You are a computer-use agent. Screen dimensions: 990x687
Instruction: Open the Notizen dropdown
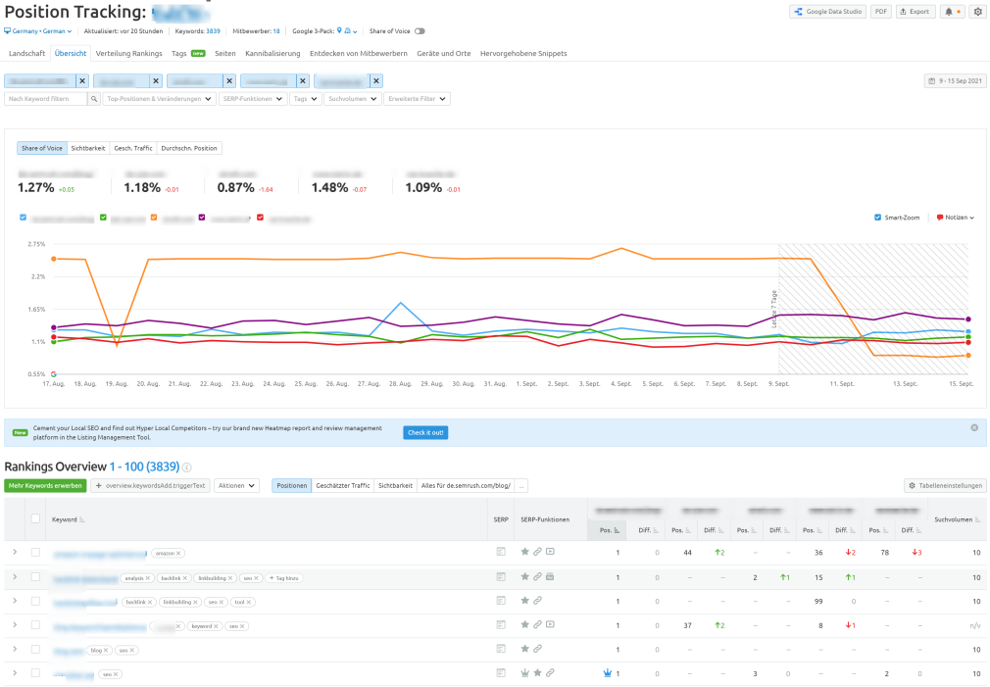tap(956, 218)
